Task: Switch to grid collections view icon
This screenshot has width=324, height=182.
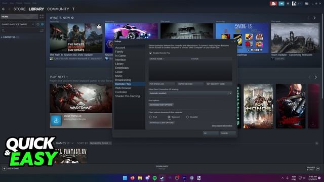Action: pos(42,17)
